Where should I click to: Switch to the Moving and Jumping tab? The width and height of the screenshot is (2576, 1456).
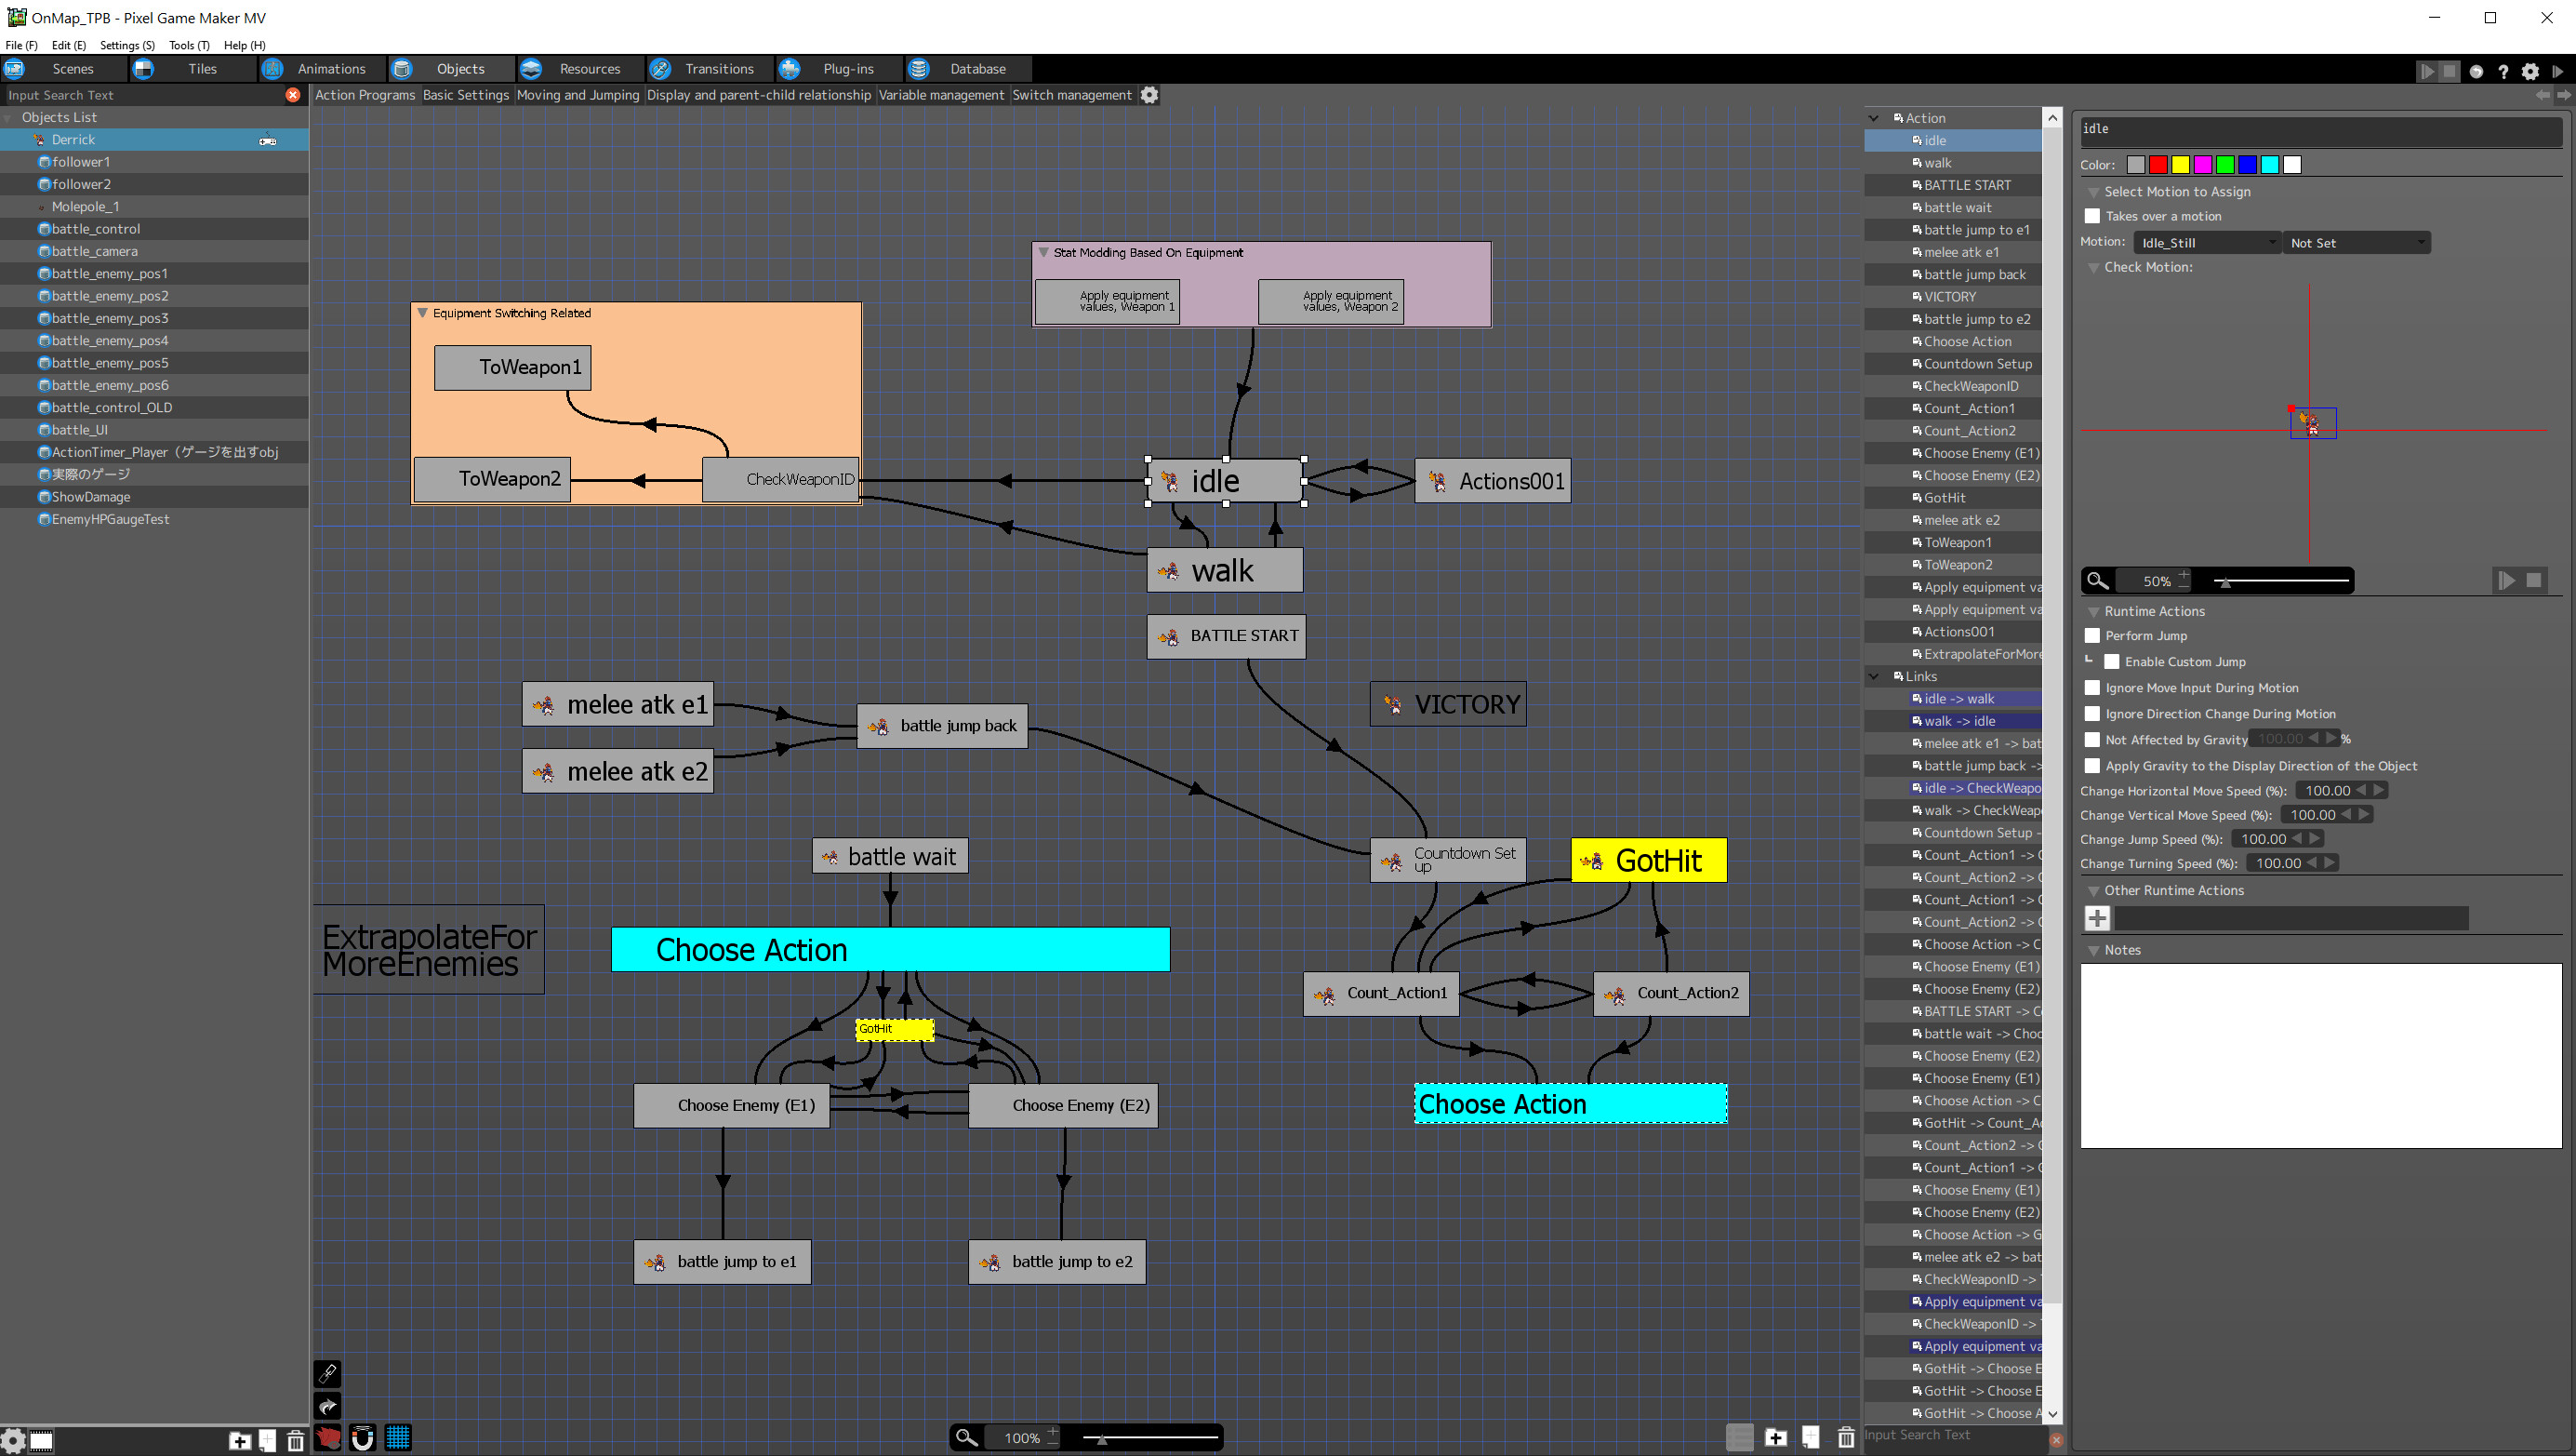click(578, 94)
